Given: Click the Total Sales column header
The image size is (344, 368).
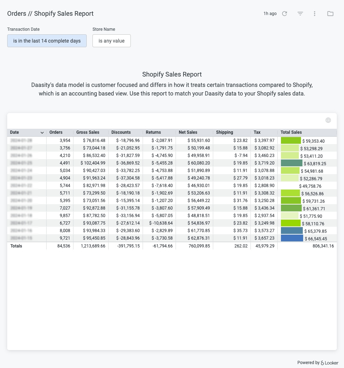Looking at the screenshot, I should click(x=291, y=132).
